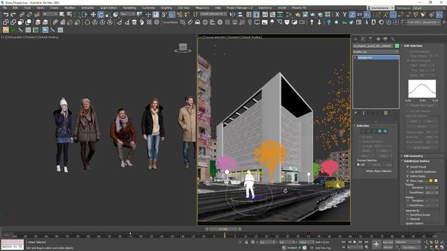Click the Configure Modifier Sets icon under the stack
447x251 pixels.
pyautogui.click(x=386, y=113)
